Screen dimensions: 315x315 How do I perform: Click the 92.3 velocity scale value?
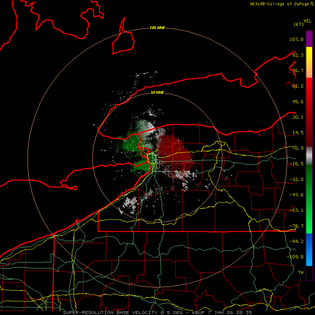click(x=298, y=55)
